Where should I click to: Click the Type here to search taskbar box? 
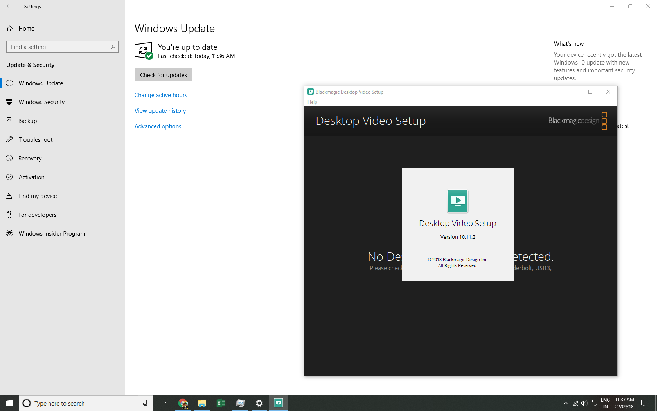tap(86, 403)
